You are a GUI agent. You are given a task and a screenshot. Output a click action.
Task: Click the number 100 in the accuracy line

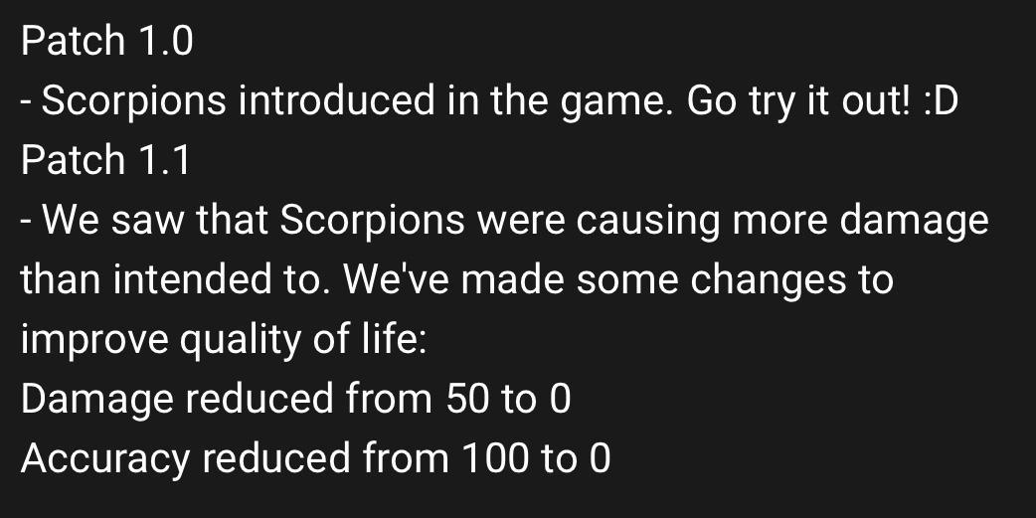point(495,458)
